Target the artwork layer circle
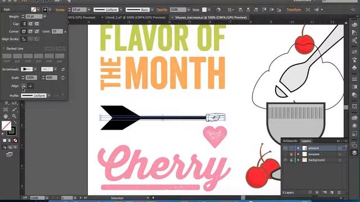 tap(340, 148)
